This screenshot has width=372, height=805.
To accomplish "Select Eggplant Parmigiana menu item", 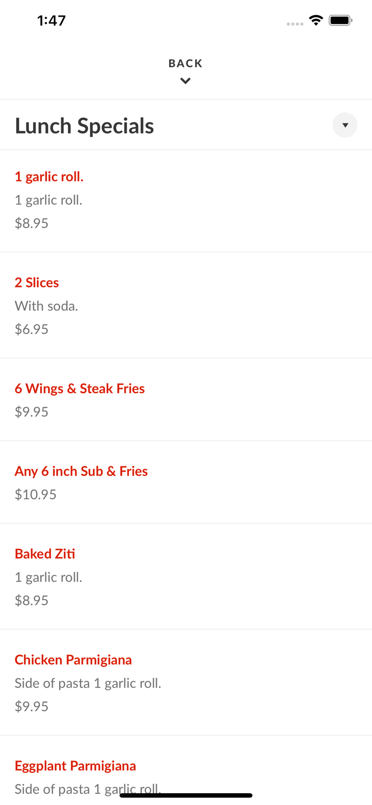I will pos(75,766).
